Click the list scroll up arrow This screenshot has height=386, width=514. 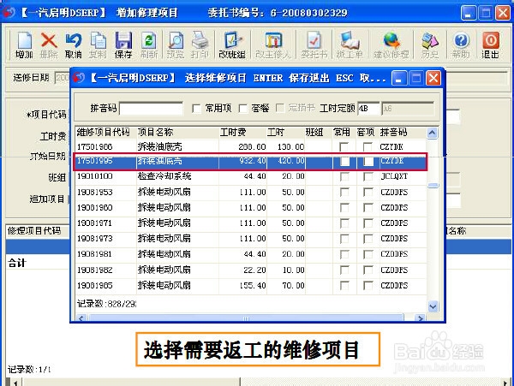(x=433, y=133)
